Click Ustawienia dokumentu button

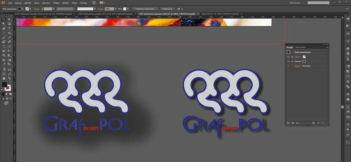click(145, 9)
